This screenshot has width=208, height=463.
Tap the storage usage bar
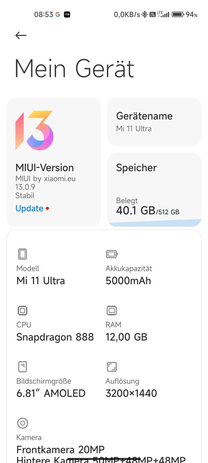coord(154,222)
